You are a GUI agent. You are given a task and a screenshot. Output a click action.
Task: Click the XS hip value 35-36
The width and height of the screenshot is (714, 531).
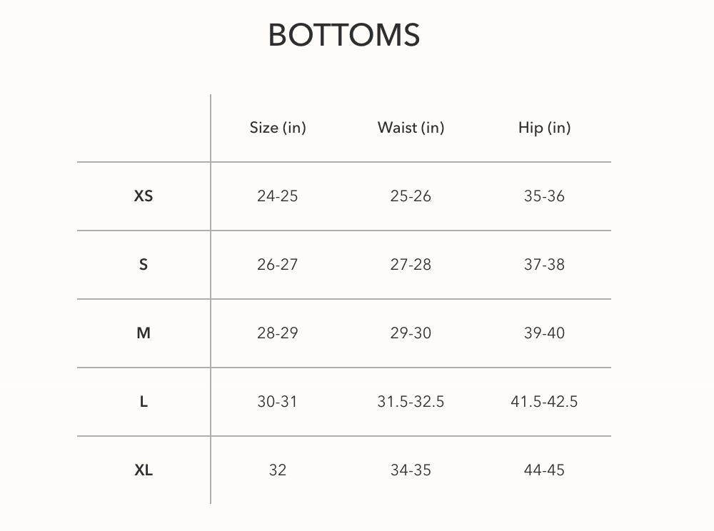tap(544, 196)
